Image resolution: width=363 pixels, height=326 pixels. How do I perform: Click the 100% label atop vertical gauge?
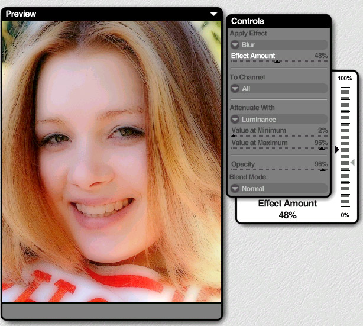pos(345,78)
